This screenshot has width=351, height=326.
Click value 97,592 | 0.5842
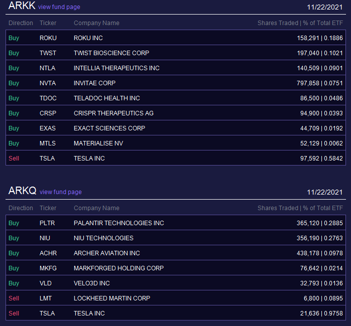pyautogui.click(x=321, y=158)
